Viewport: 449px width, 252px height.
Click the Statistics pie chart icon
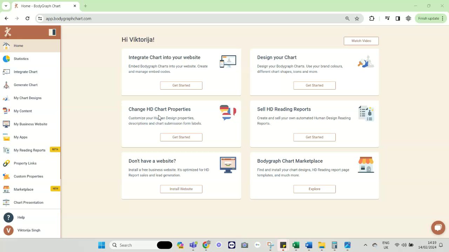(x=6, y=59)
